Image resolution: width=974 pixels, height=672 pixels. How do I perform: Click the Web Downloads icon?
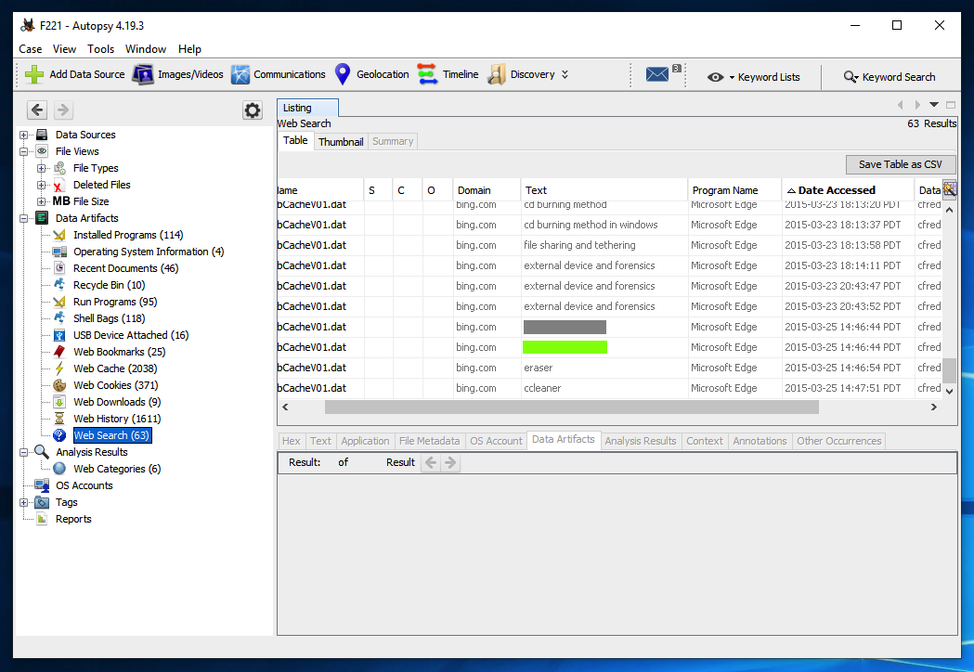point(59,402)
